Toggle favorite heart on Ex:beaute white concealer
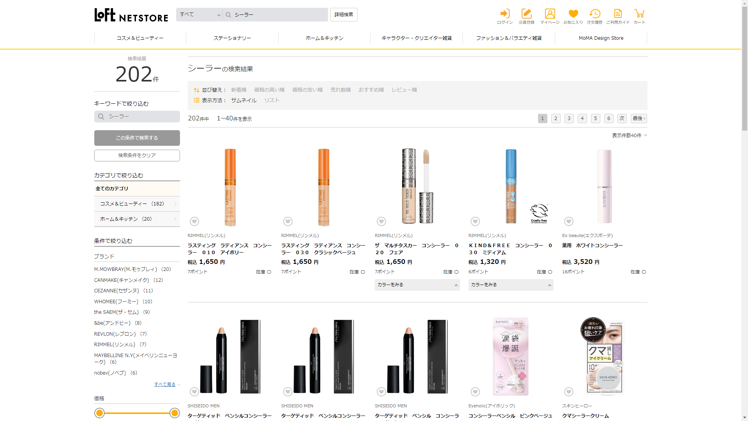The width and height of the screenshot is (748, 421). (x=569, y=221)
